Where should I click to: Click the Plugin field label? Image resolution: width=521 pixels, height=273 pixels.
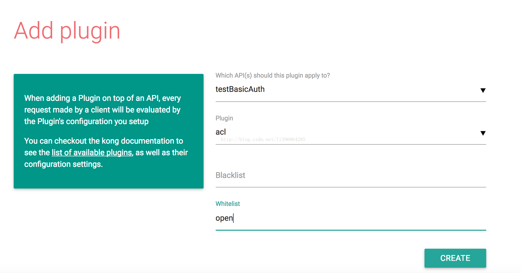pyautogui.click(x=224, y=118)
